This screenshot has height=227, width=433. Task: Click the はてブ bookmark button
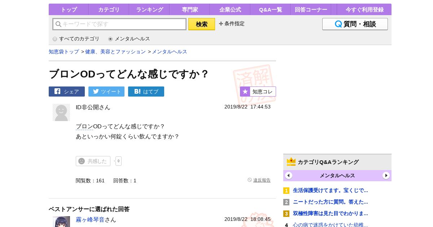(146, 92)
